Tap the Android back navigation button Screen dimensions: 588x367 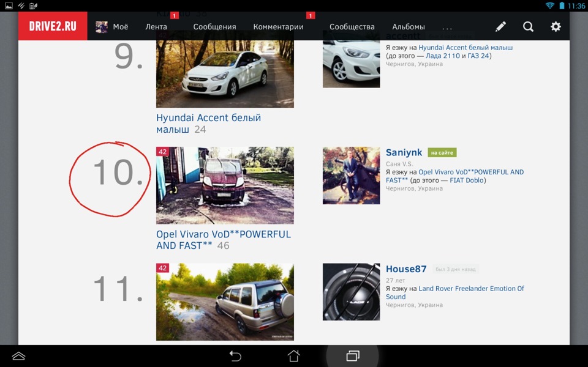click(235, 355)
